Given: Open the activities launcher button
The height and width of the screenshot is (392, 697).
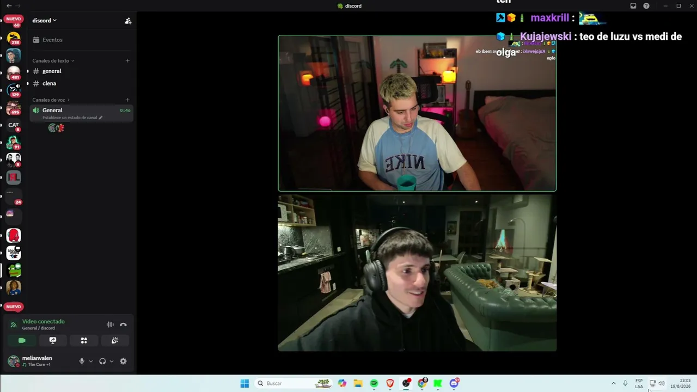Looking at the screenshot, I should tap(84, 340).
